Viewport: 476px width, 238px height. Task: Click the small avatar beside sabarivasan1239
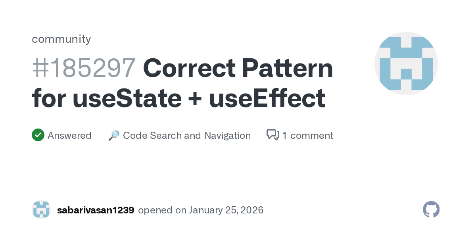pyautogui.click(x=41, y=210)
